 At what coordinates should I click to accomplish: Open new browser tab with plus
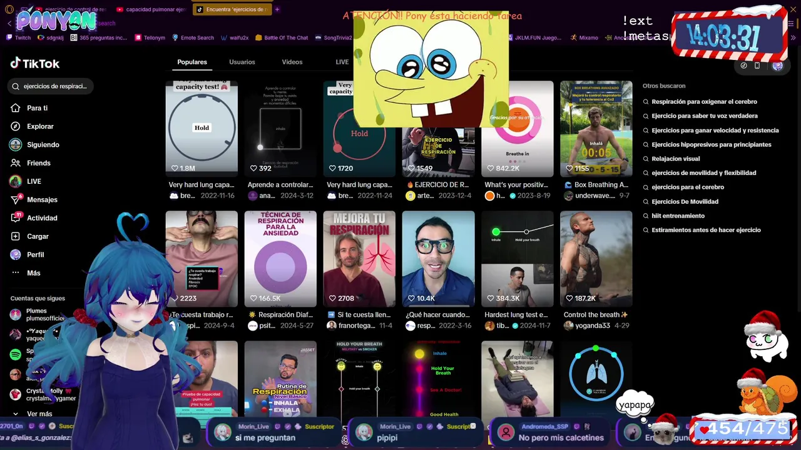pos(277,9)
